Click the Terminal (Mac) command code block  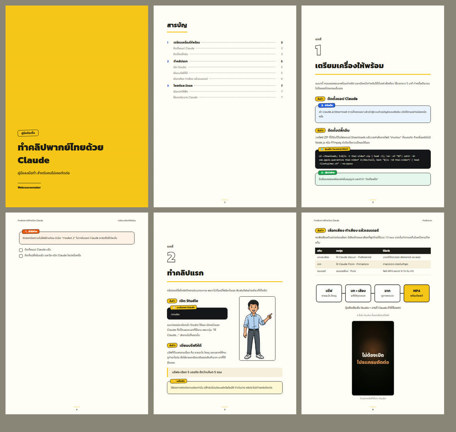click(373, 159)
